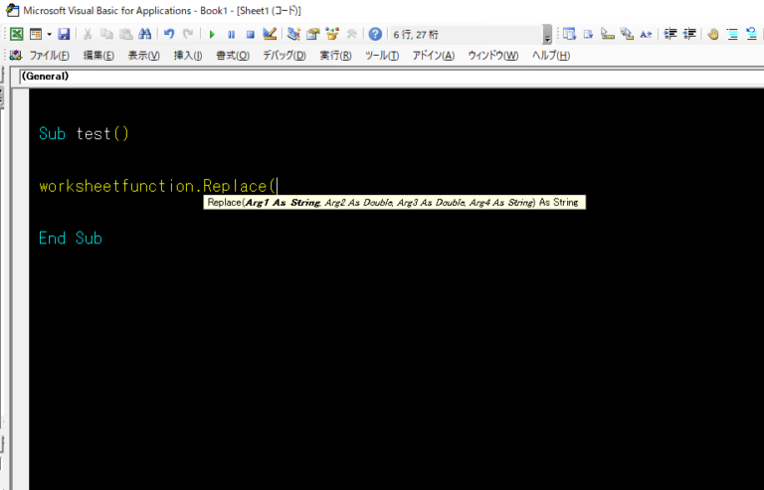Open the Properties Window icon
764x490 pixels.
pyautogui.click(x=312, y=34)
